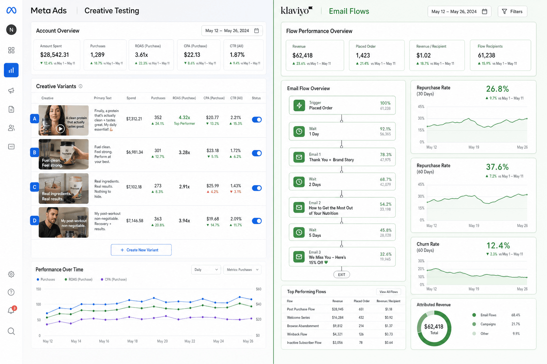Viewport: 547px width, 364px height.
Task: Click the Create New Variant button
Action: (x=141, y=250)
